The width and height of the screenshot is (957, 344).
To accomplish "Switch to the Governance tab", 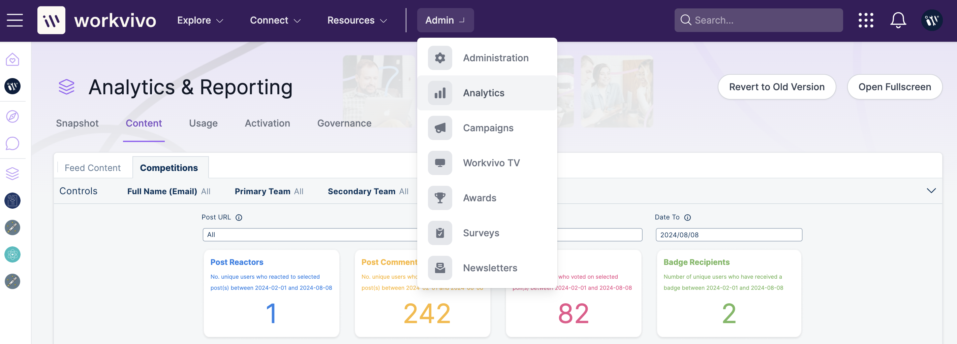I will click(x=344, y=123).
